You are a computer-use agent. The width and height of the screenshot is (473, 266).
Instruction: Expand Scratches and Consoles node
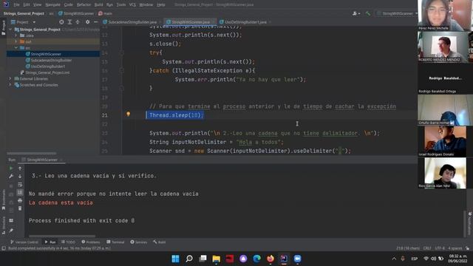(10, 85)
